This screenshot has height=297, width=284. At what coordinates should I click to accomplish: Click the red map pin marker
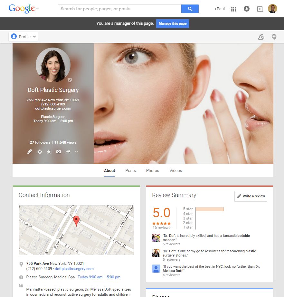76,221
